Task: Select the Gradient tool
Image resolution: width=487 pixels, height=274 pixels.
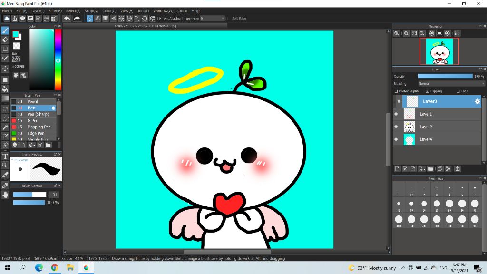Action: click(x=5, y=98)
